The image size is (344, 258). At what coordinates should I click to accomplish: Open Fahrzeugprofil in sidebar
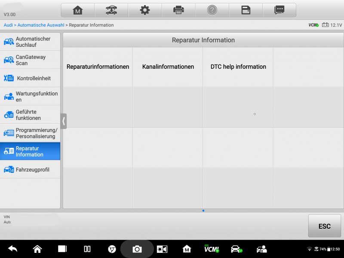(x=30, y=169)
